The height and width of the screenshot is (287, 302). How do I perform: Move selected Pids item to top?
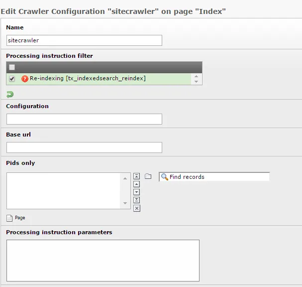(x=137, y=176)
